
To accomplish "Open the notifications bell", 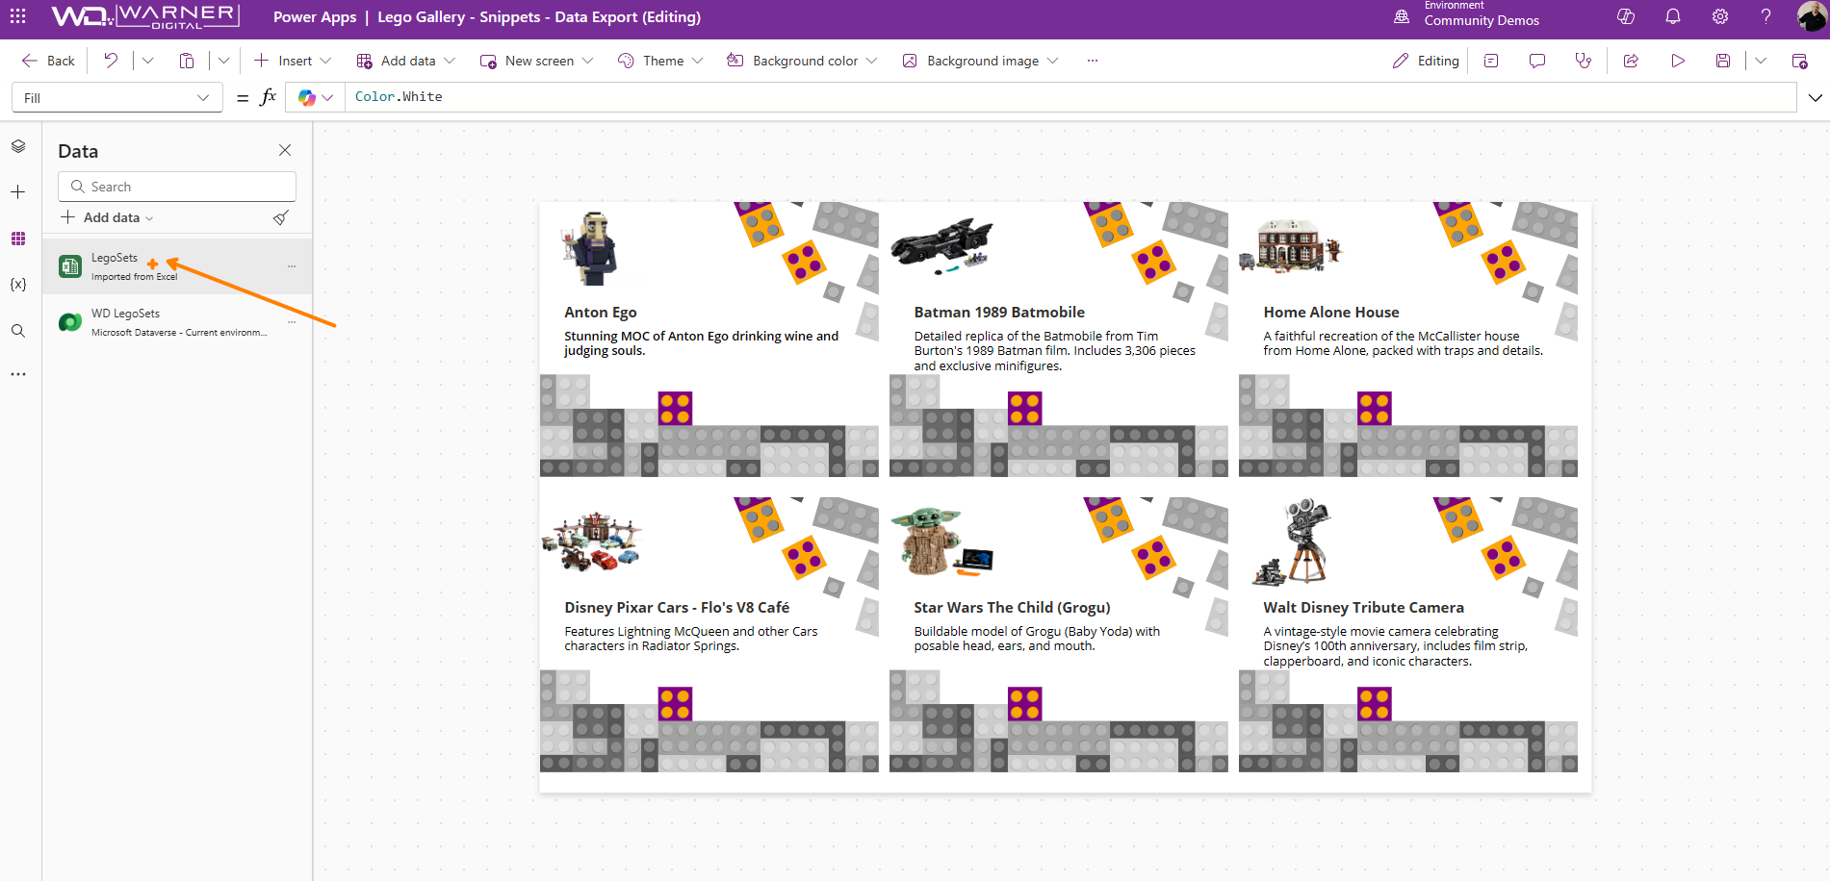I will click(x=1673, y=16).
